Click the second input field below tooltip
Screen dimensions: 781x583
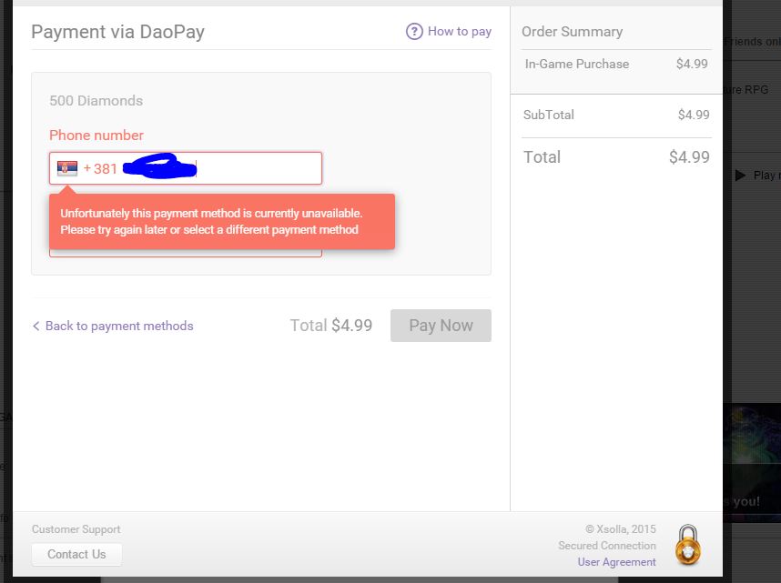tap(186, 253)
